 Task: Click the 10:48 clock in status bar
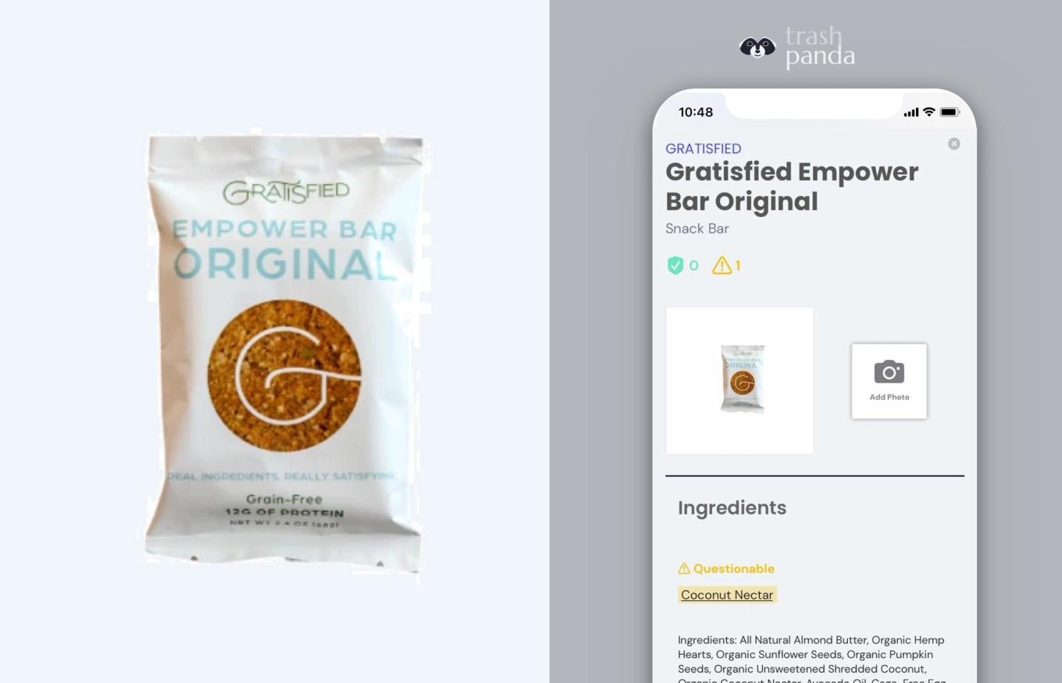(696, 112)
